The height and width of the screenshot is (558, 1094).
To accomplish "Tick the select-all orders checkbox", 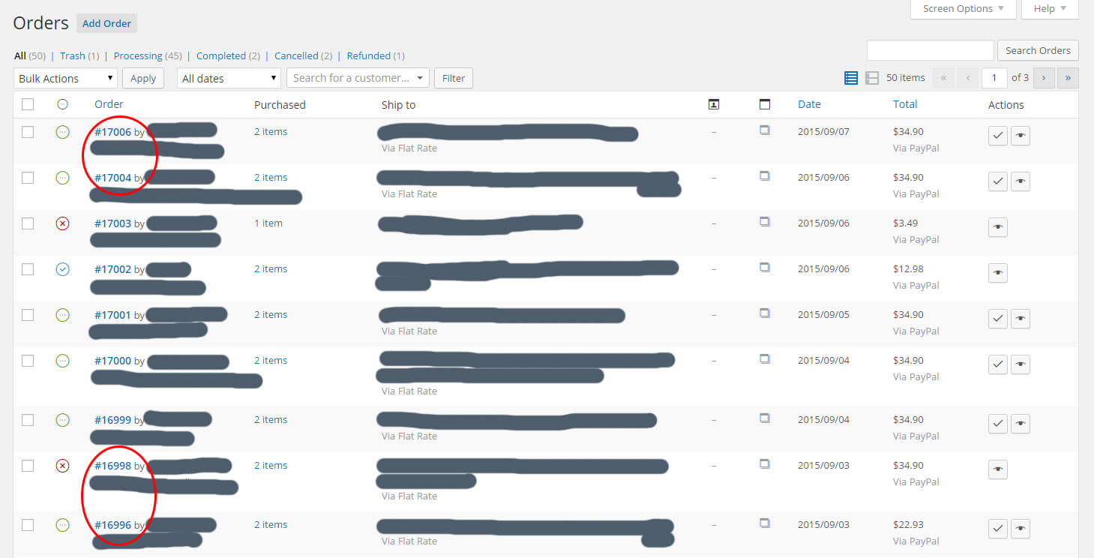I will coord(28,105).
